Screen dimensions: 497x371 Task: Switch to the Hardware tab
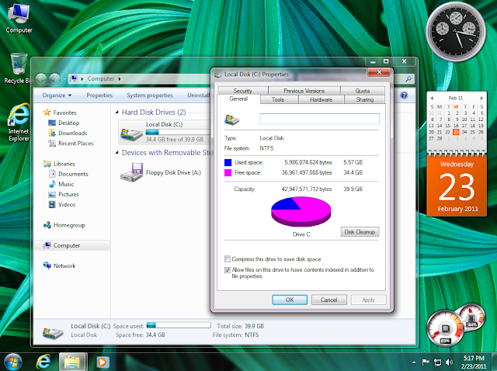[x=321, y=99]
